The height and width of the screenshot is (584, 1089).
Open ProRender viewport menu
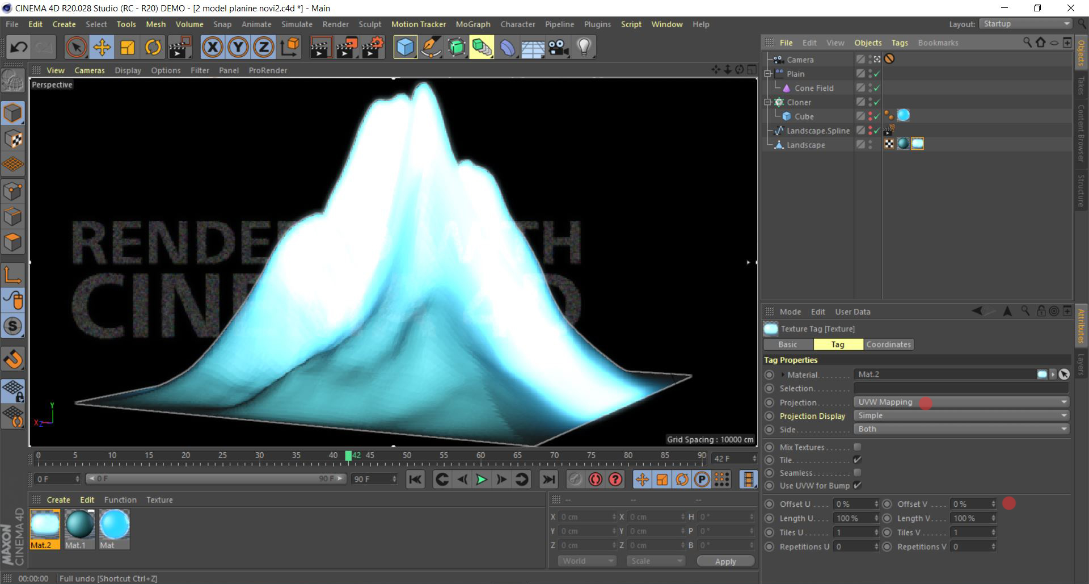point(268,70)
